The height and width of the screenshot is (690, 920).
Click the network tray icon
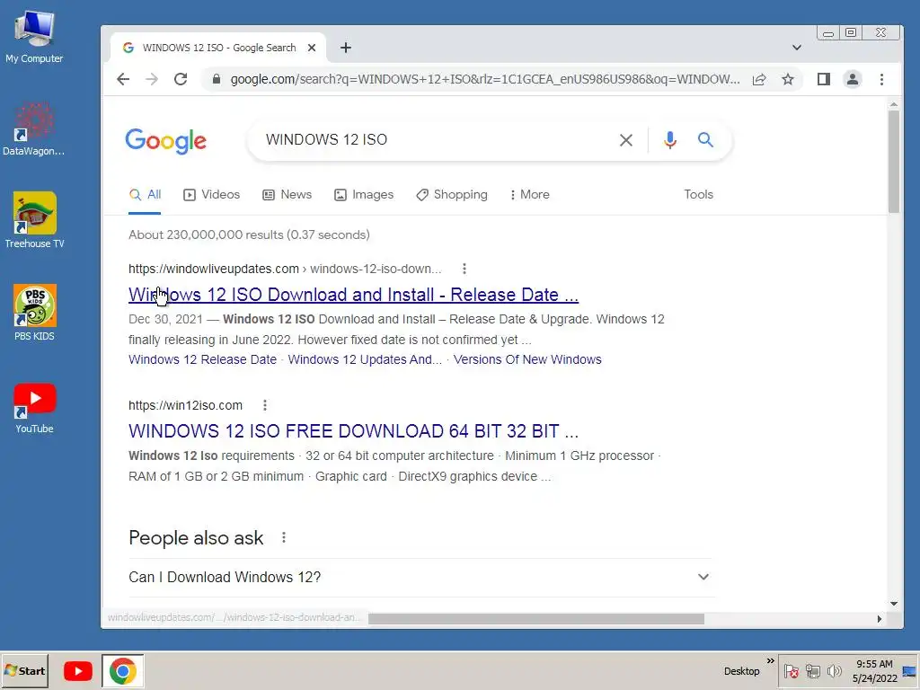pos(812,671)
